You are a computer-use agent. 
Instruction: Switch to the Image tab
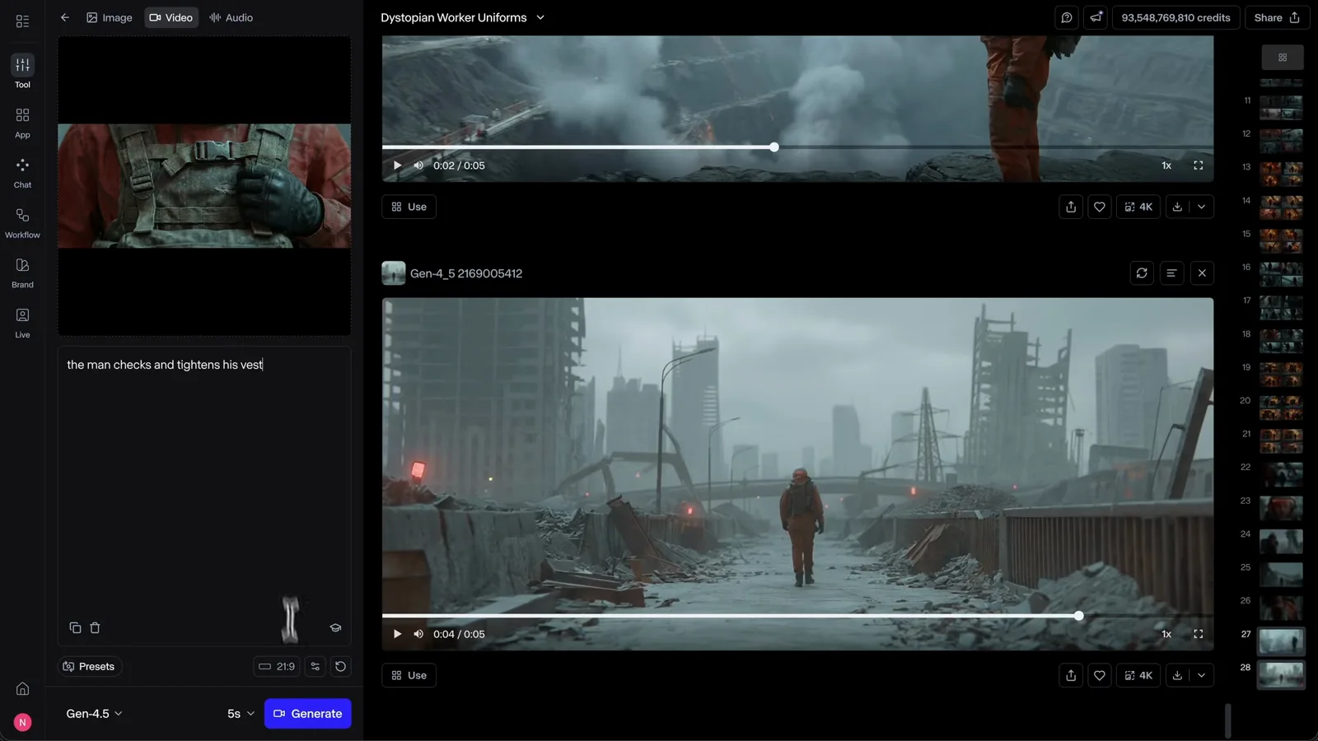(x=110, y=17)
